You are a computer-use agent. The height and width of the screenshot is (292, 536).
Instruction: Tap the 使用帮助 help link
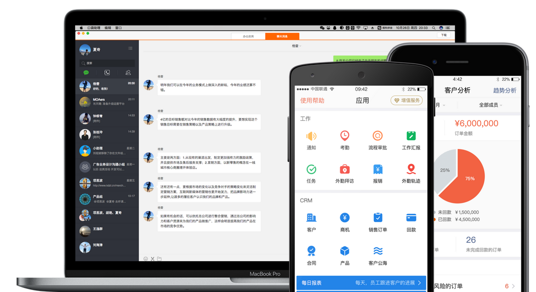click(x=312, y=100)
